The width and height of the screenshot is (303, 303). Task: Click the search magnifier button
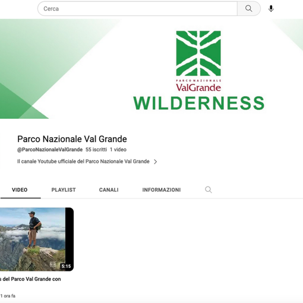click(249, 8)
